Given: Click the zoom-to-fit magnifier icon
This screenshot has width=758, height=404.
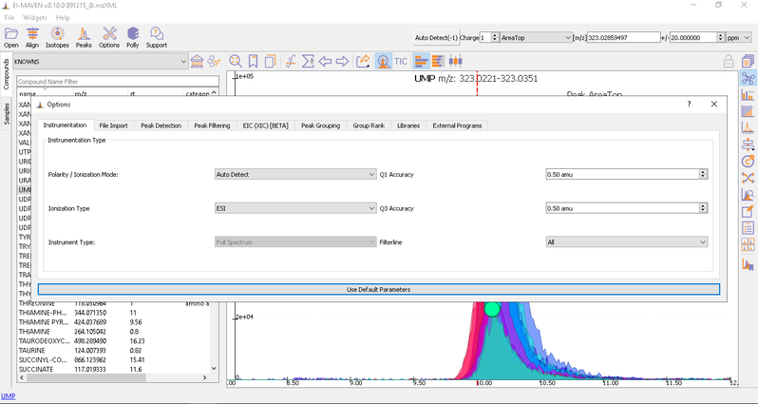Looking at the screenshot, I should 236,62.
